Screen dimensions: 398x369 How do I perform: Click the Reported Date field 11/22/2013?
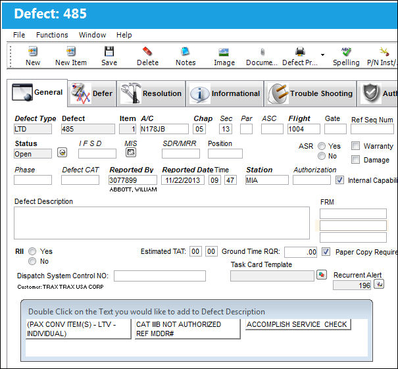(x=183, y=180)
